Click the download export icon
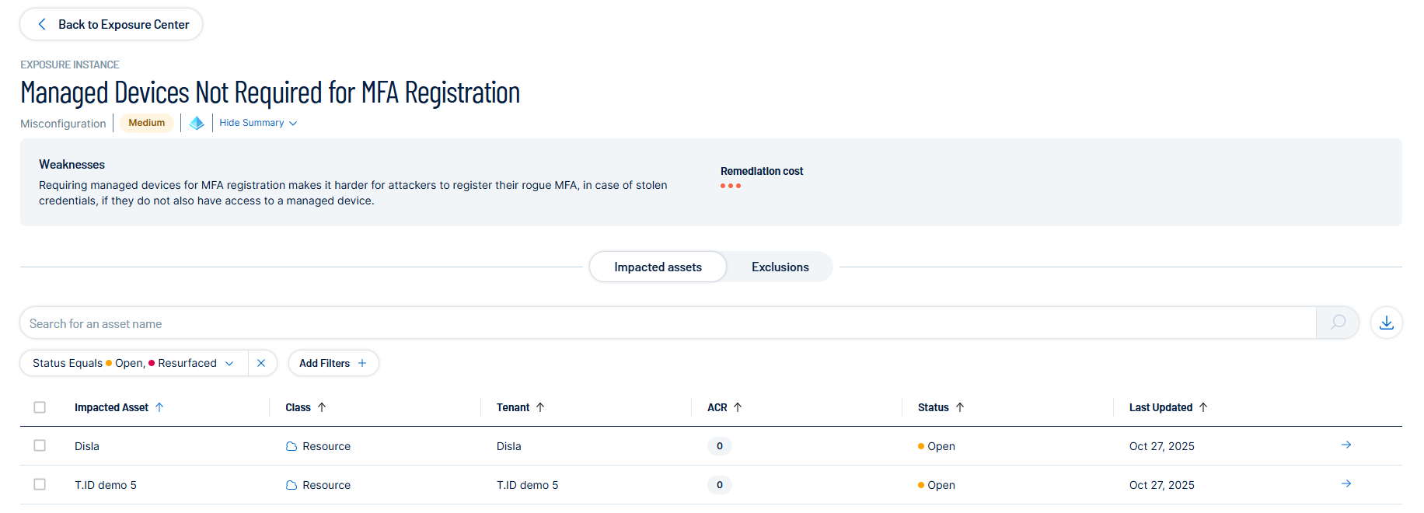 point(1386,323)
